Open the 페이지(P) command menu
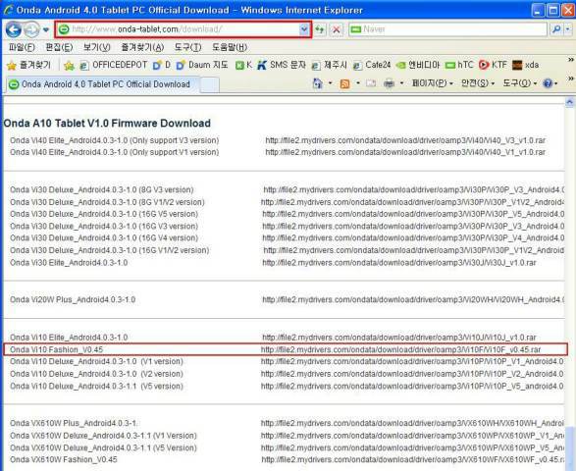This screenshot has height=471, width=576. click(432, 83)
